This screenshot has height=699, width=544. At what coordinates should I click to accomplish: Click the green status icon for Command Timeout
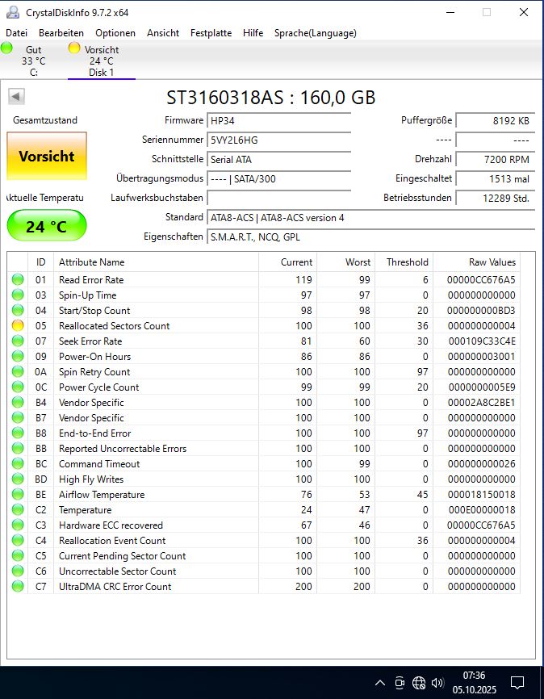[x=18, y=463]
